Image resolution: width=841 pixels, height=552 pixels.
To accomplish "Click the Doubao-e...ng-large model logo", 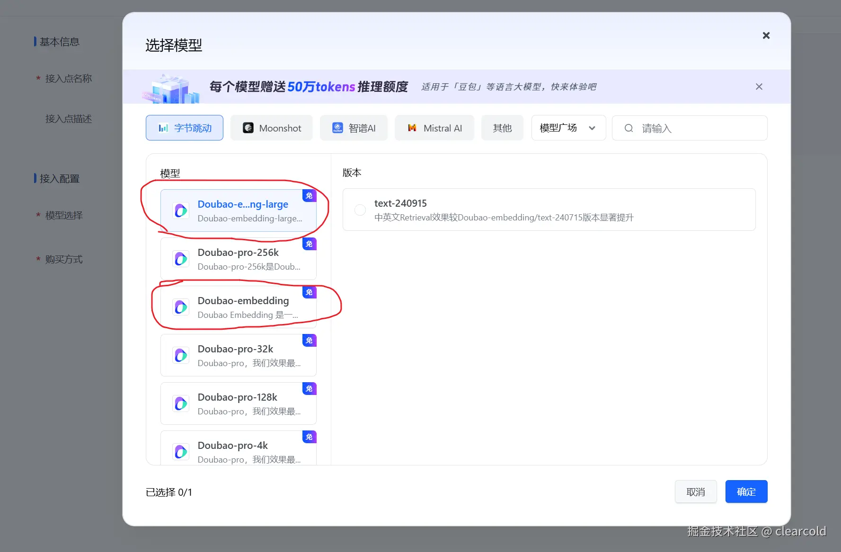I will [181, 211].
